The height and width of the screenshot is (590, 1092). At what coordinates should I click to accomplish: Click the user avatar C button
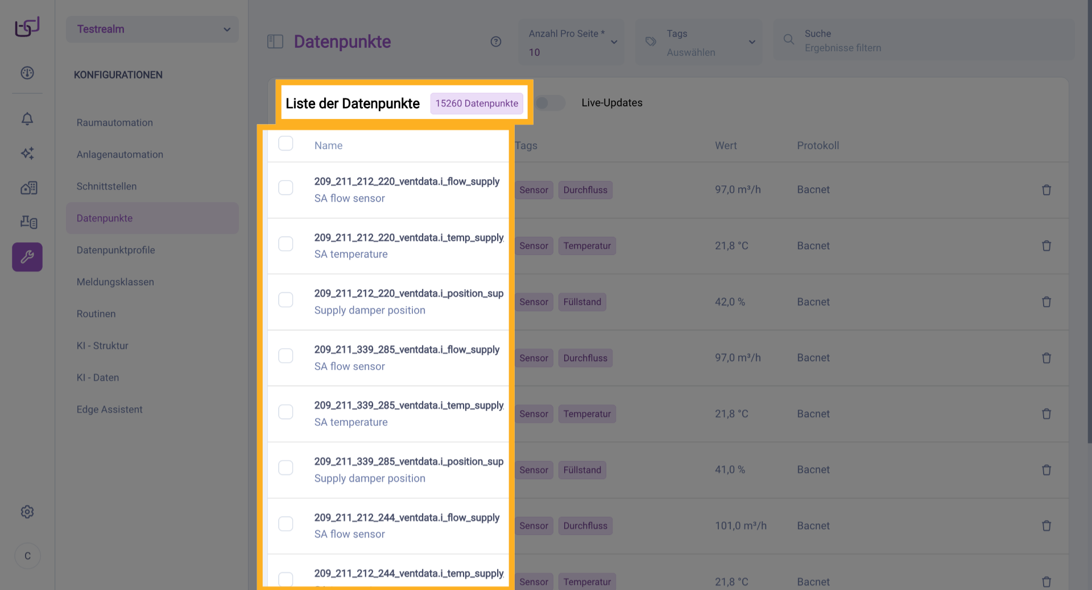click(x=27, y=556)
